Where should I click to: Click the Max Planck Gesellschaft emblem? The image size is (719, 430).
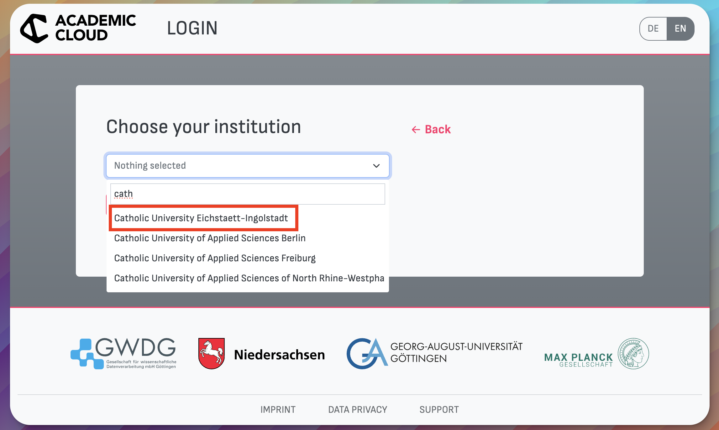(x=633, y=353)
